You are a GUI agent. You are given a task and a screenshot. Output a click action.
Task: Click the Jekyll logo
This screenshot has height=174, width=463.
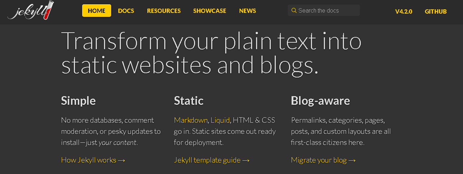pos(31,11)
